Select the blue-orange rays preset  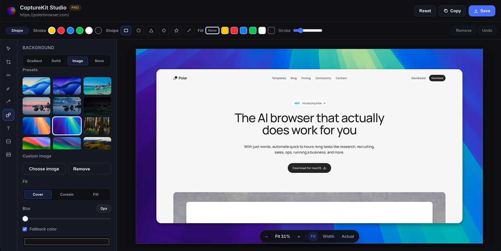[37, 126]
